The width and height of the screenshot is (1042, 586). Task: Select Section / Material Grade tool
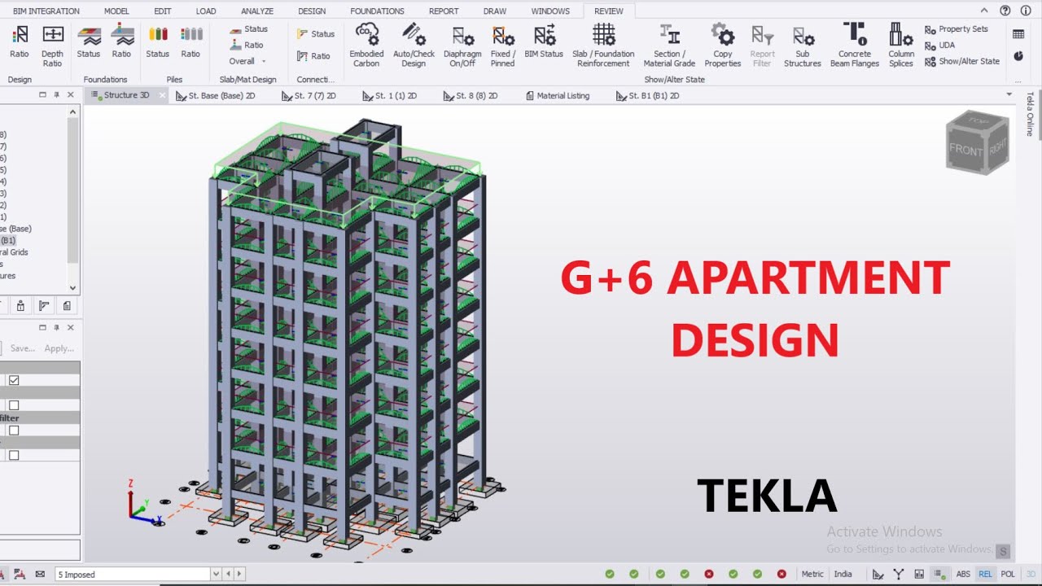[669, 46]
